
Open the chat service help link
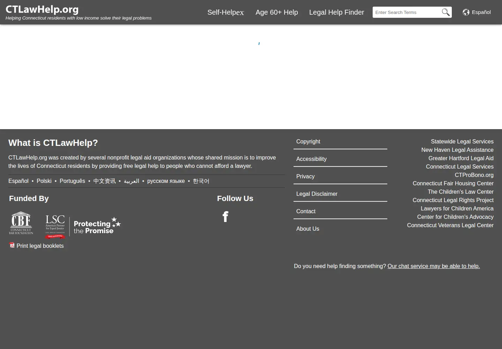pyautogui.click(x=434, y=266)
